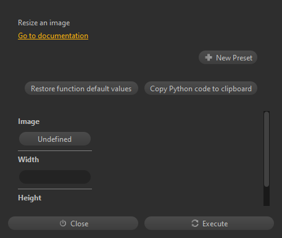
Task: Focus the empty Width input field
Action: pos(55,177)
